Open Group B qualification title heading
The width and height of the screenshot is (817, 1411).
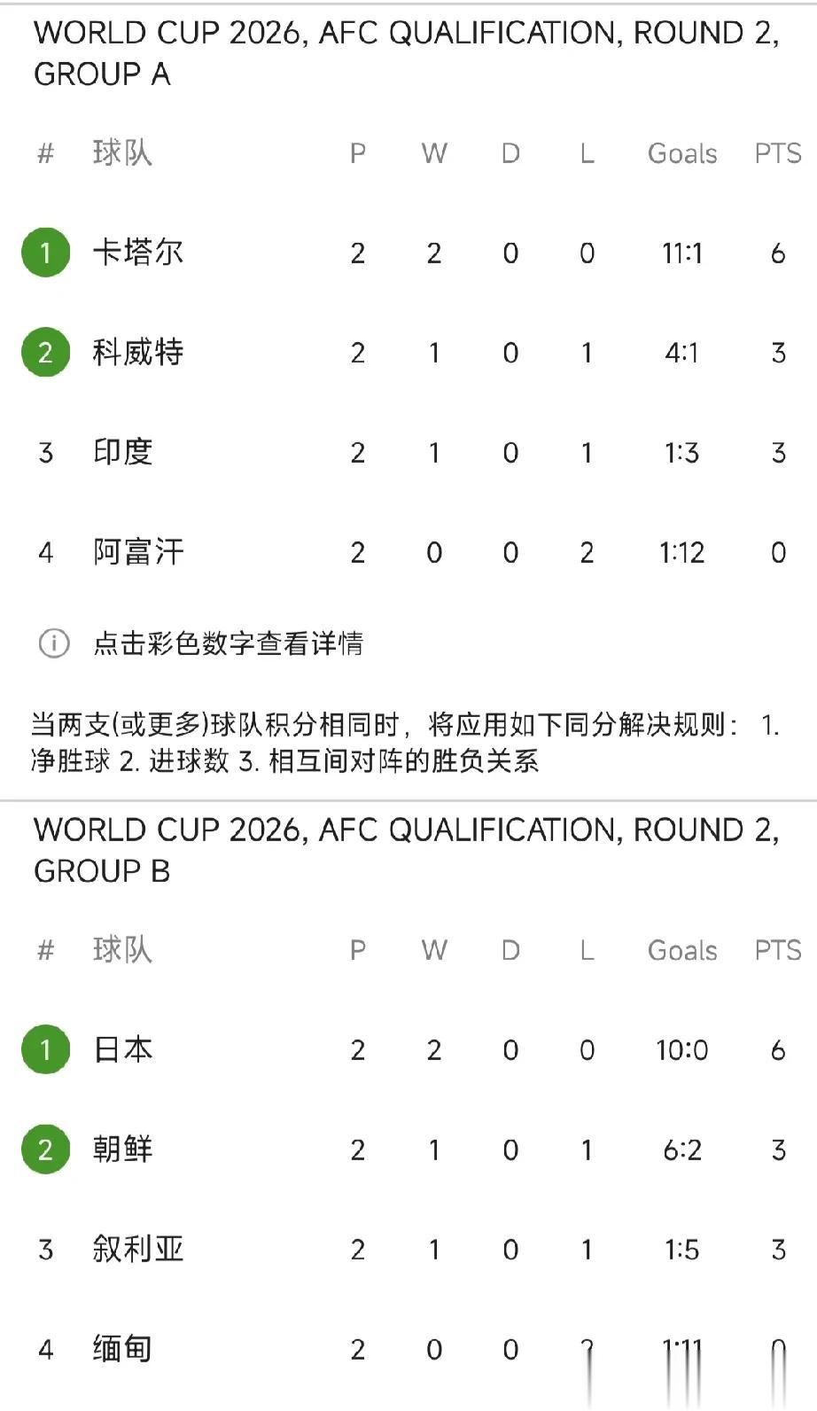407,850
